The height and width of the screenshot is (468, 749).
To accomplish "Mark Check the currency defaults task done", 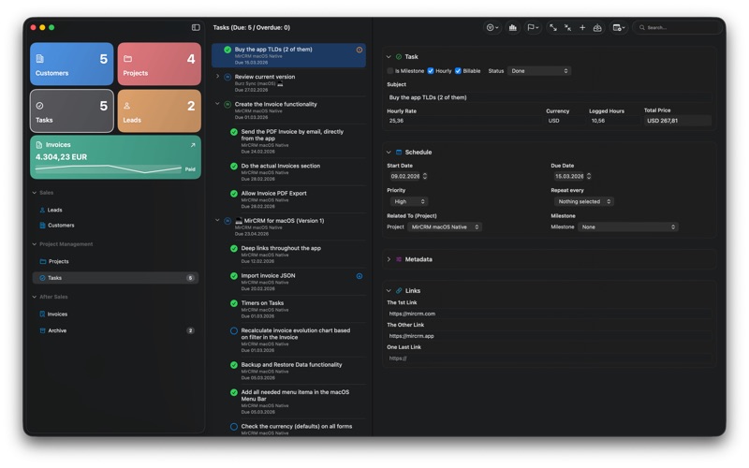I will tap(234, 427).
